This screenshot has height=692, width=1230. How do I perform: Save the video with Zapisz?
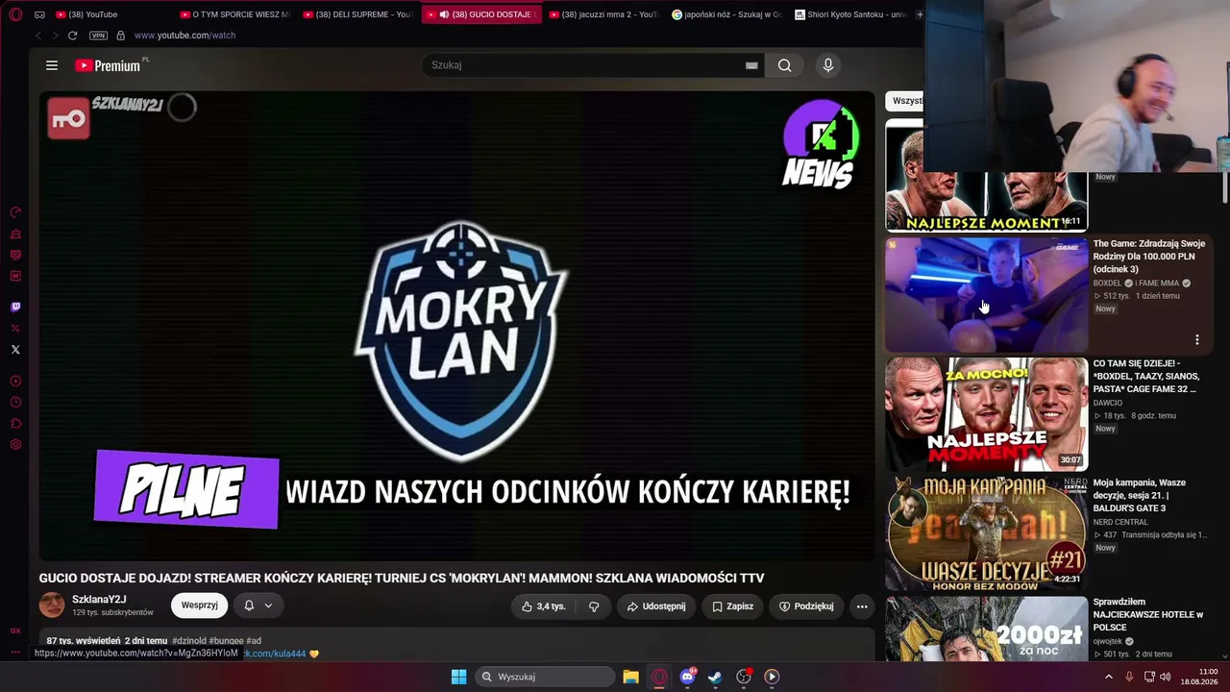click(x=732, y=606)
